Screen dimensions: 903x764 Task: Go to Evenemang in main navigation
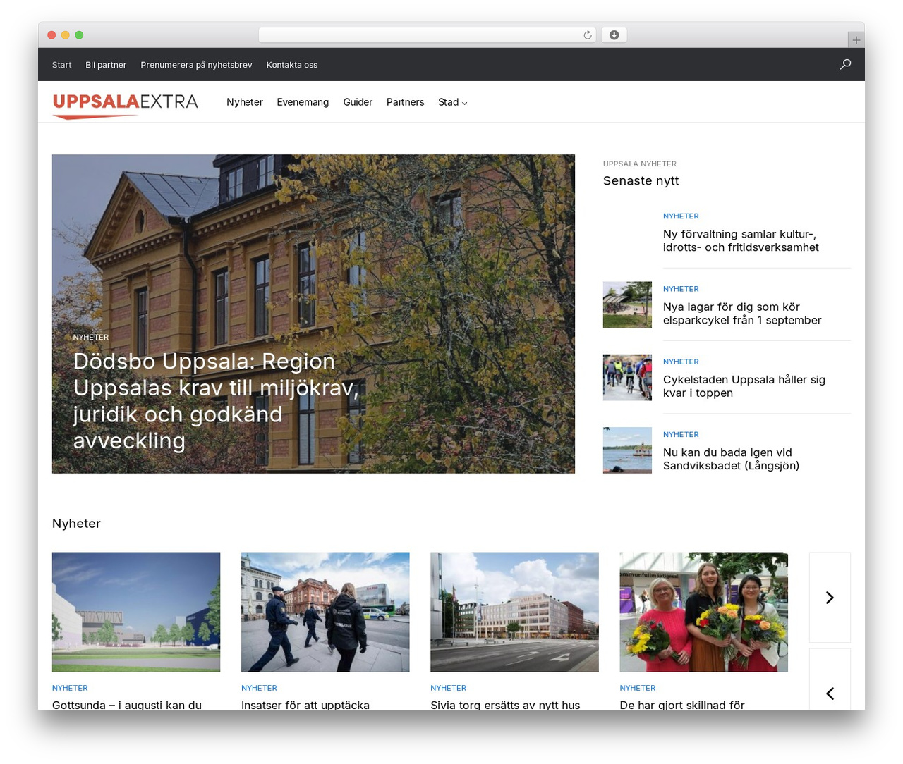[303, 102]
